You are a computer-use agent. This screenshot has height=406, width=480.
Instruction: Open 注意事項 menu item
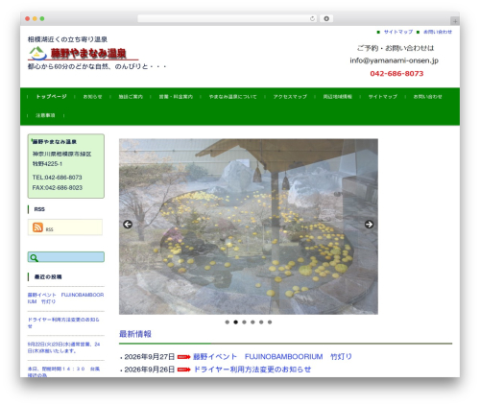[x=45, y=115]
